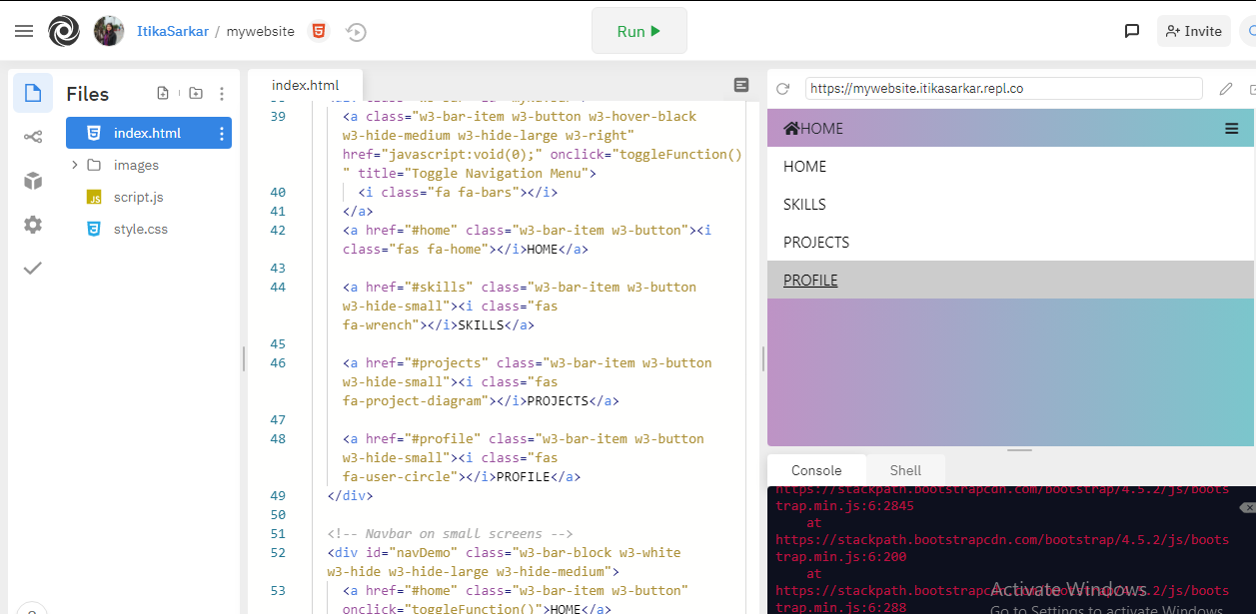1256x614 pixels.
Task: Switch to the Console tab
Action: [x=816, y=470]
